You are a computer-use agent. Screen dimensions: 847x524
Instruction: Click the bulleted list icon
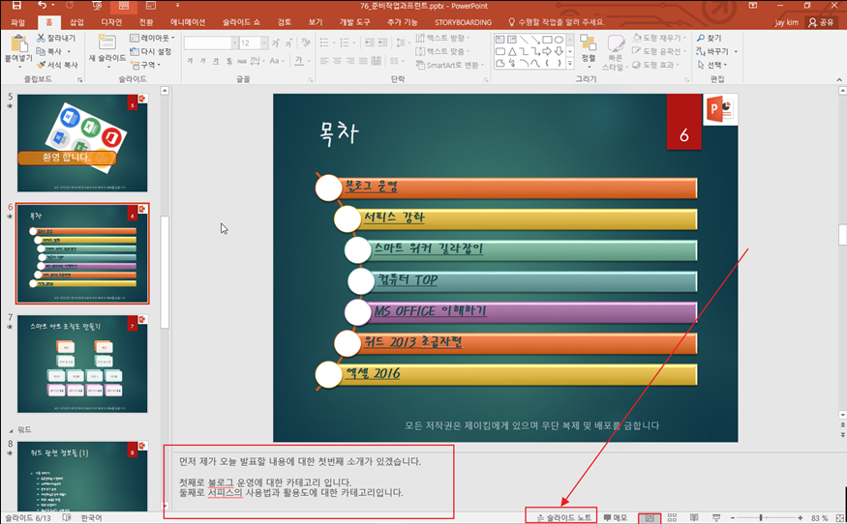coord(324,43)
